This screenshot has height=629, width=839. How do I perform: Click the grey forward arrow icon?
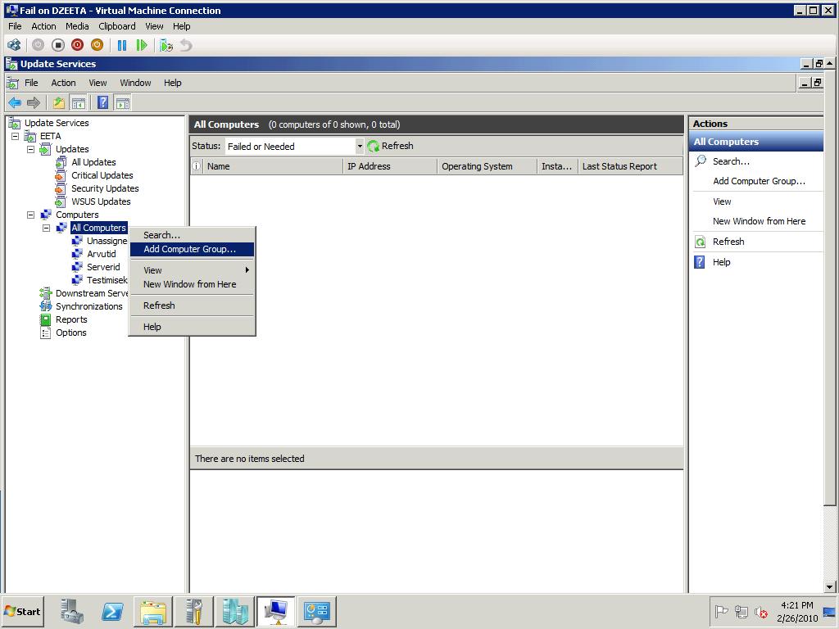(x=33, y=102)
